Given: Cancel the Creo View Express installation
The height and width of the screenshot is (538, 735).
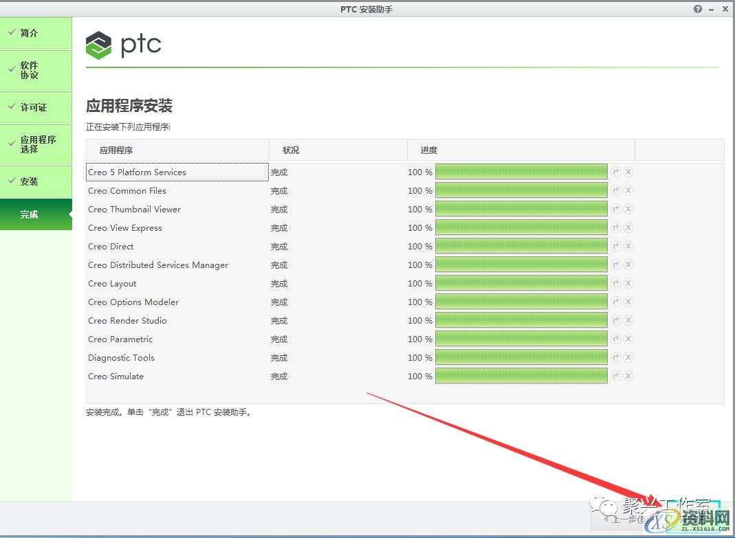Looking at the screenshot, I should [x=628, y=227].
